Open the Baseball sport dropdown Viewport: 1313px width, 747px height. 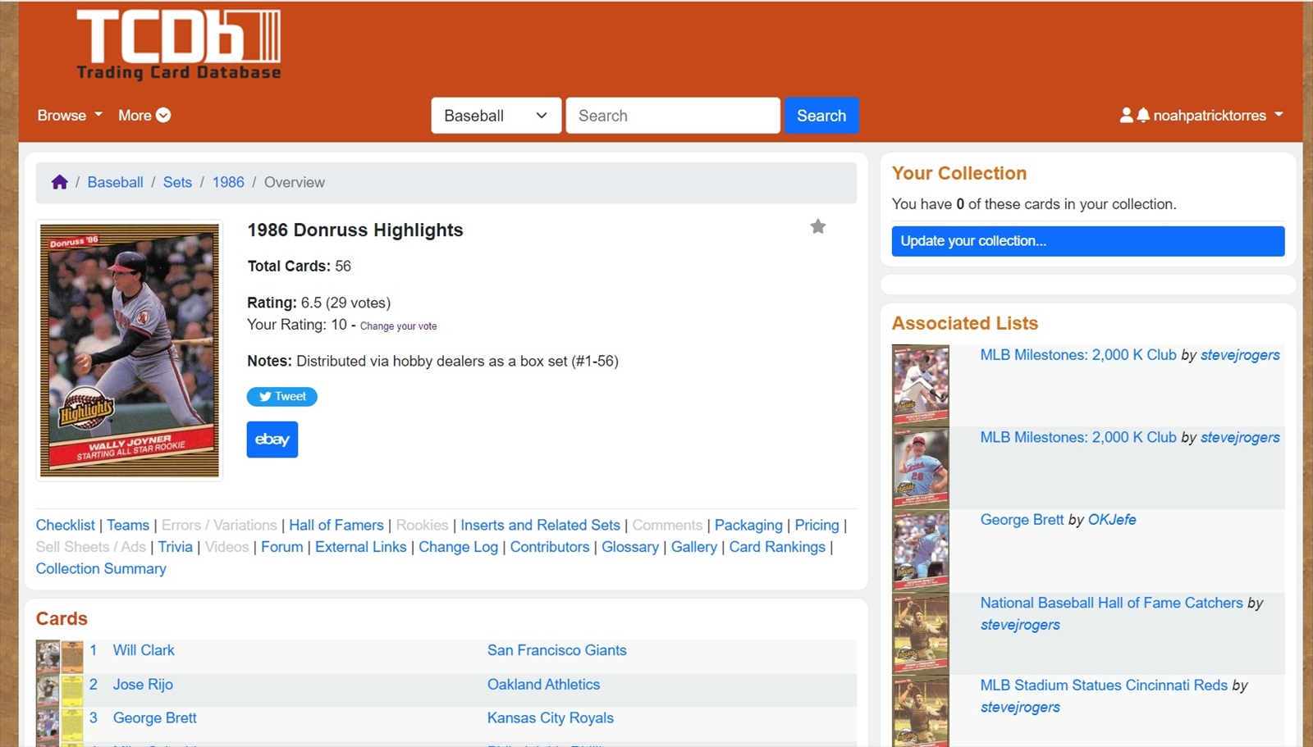click(x=496, y=116)
